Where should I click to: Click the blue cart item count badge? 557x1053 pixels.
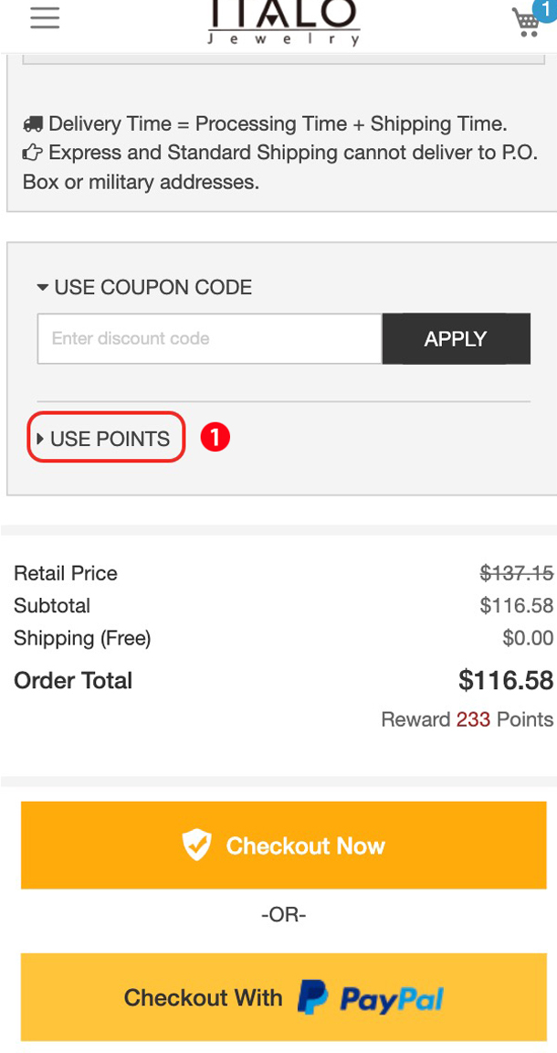tap(545, 9)
